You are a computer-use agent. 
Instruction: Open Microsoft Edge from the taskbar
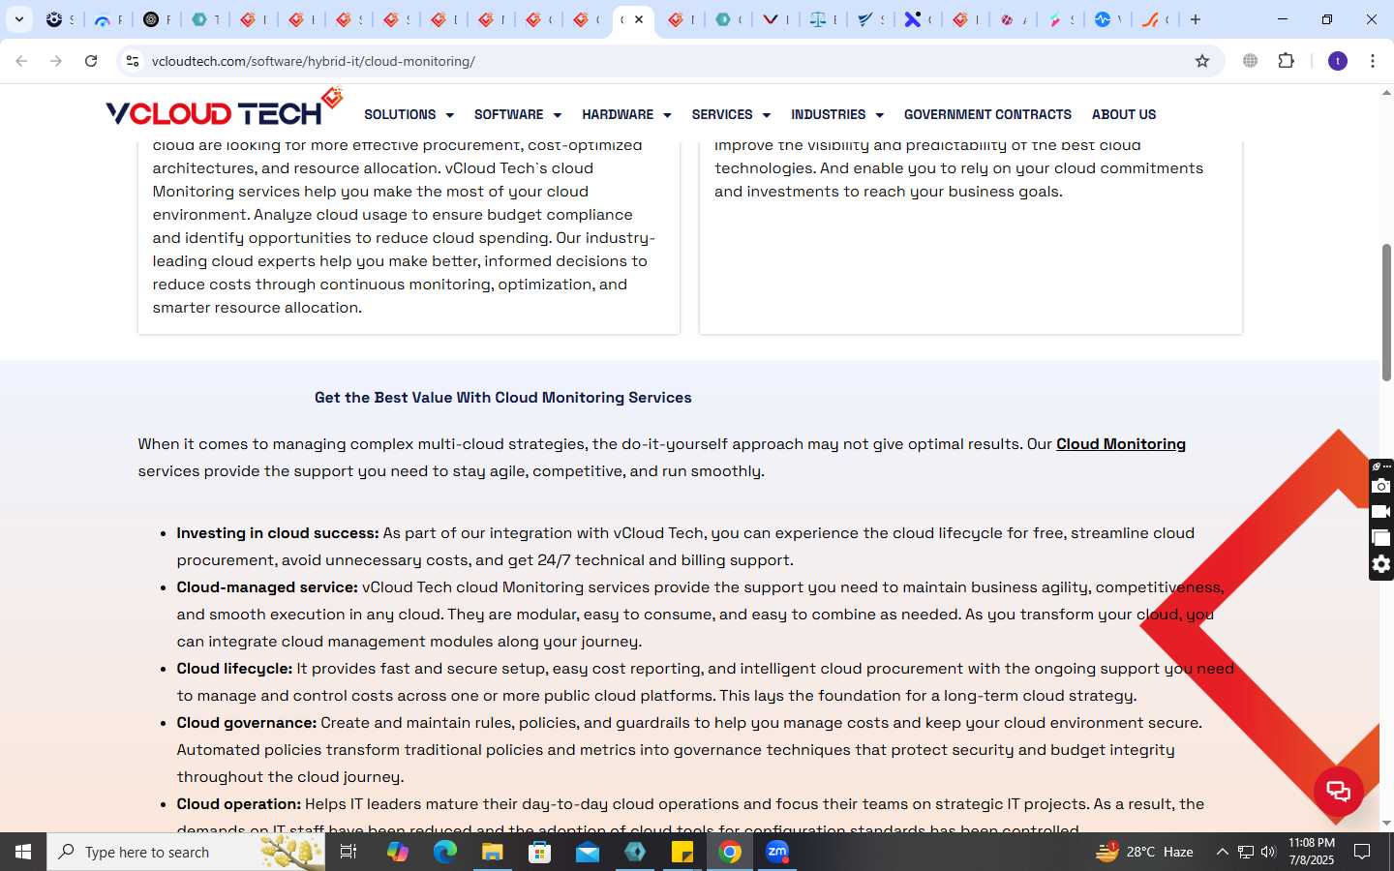tap(444, 852)
